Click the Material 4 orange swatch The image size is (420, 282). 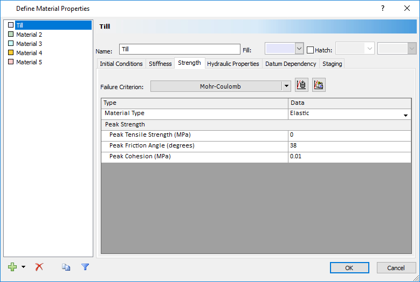[11, 52]
